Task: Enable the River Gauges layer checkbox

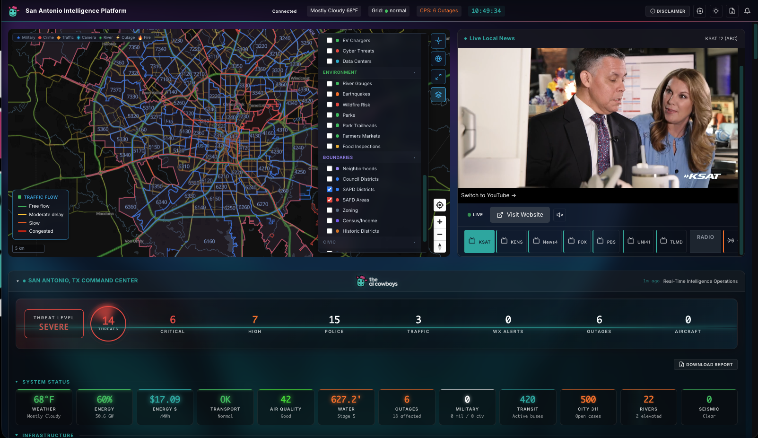Action: click(330, 83)
